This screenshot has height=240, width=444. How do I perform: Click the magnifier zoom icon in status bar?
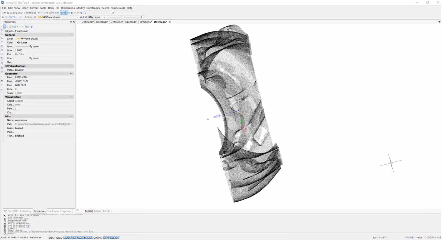(428, 238)
